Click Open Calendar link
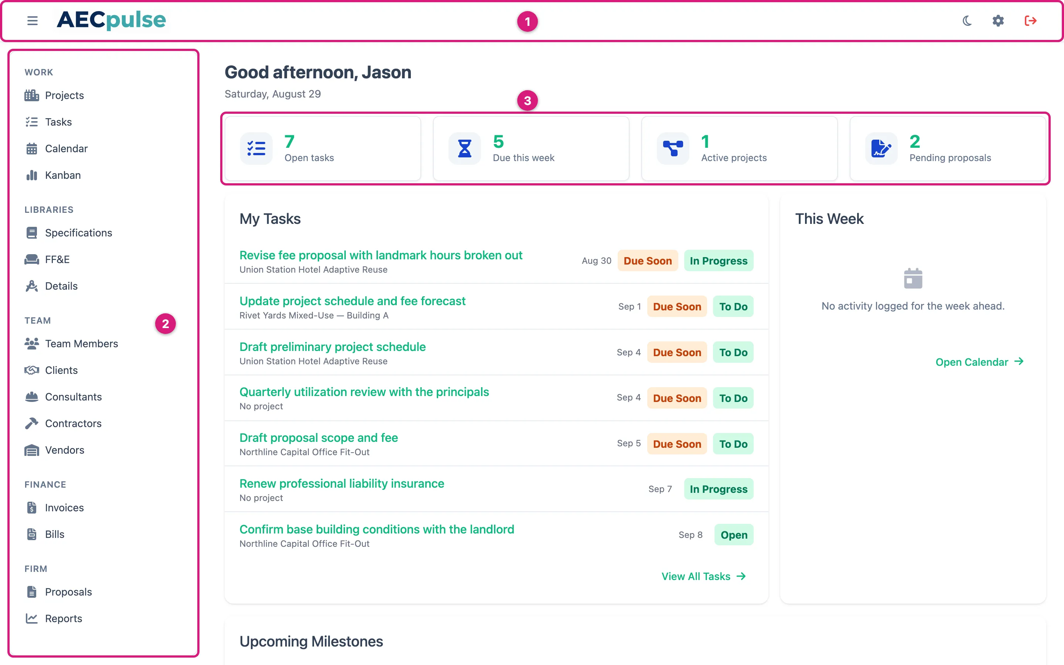The image size is (1064, 665). [980, 362]
